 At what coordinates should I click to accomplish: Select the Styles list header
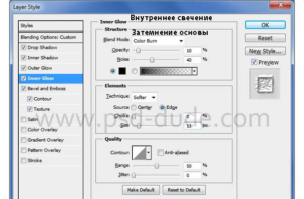pos(51,26)
